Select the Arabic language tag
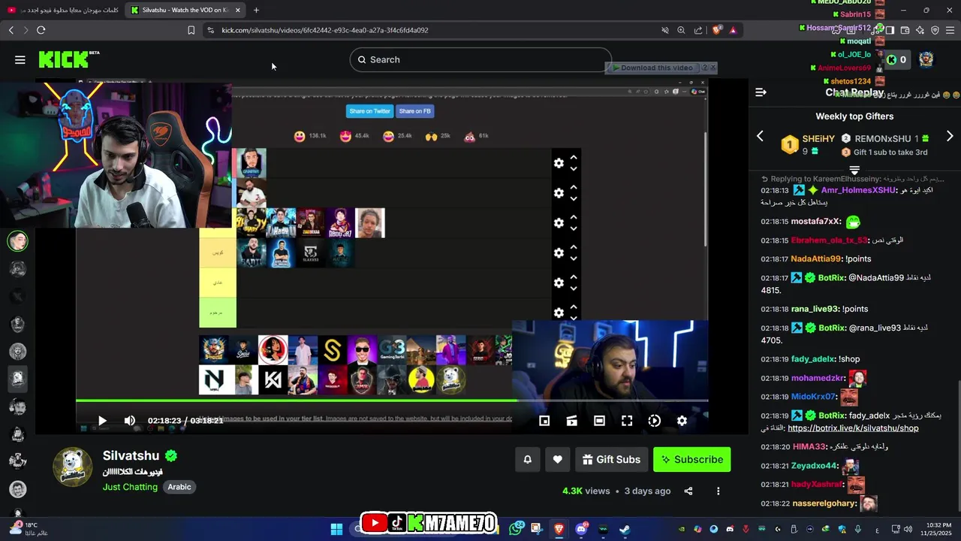 point(179,487)
